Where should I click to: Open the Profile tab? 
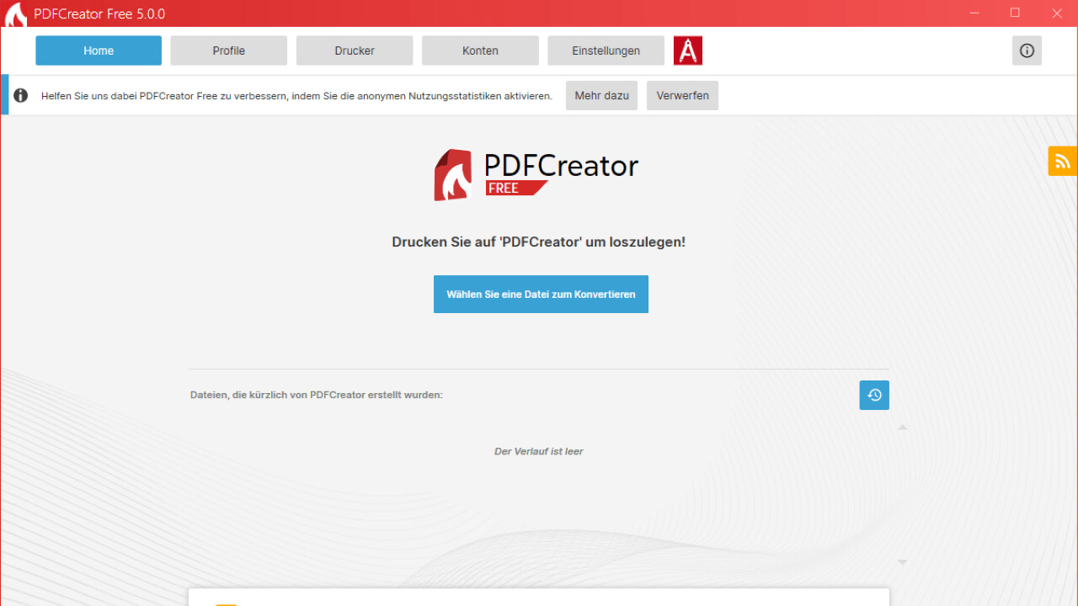click(x=228, y=50)
